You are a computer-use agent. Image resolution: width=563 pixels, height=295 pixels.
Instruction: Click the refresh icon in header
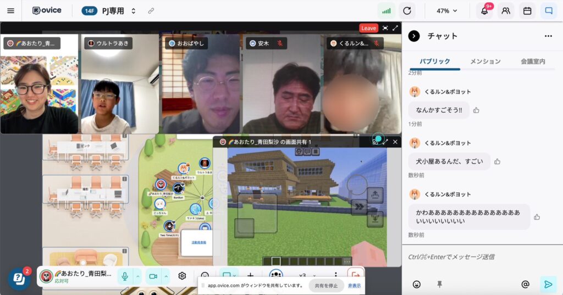[x=407, y=11]
